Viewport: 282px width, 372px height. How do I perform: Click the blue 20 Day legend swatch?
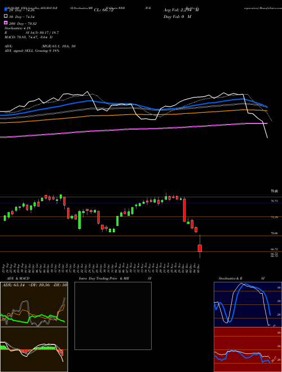[6, 10]
